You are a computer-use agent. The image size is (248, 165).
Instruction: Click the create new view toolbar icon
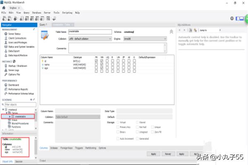pos(32,19)
